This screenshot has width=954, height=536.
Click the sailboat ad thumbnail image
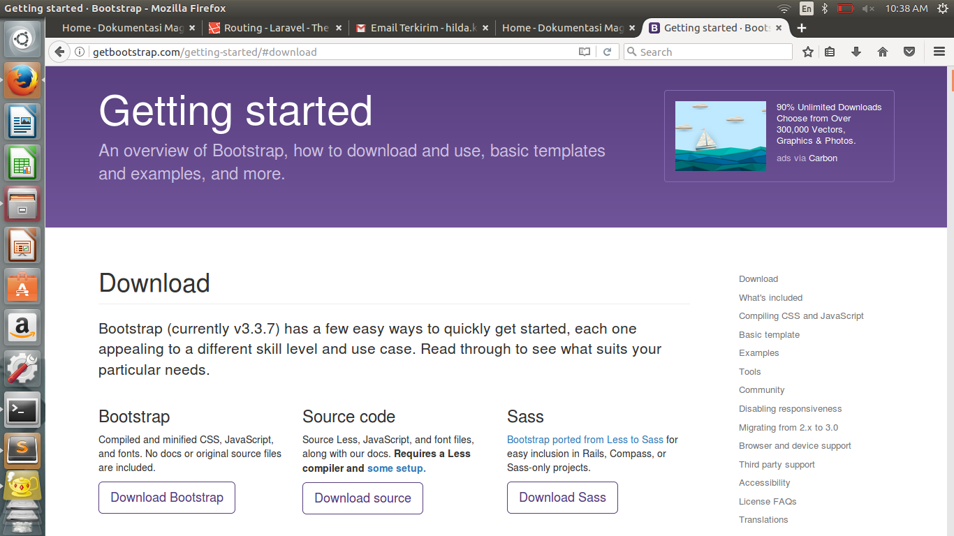point(721,136)
